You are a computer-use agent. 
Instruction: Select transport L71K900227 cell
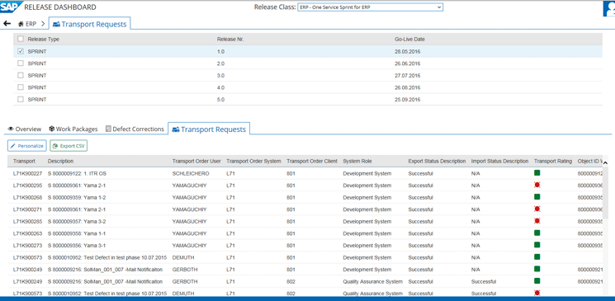27,173
